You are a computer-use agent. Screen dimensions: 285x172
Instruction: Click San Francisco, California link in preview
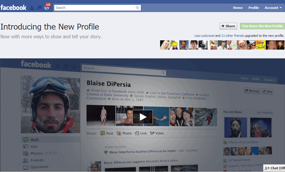tap(178, 94)
